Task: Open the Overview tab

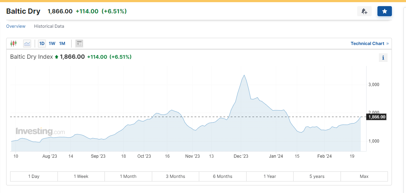Action: [x=16, y=26]
